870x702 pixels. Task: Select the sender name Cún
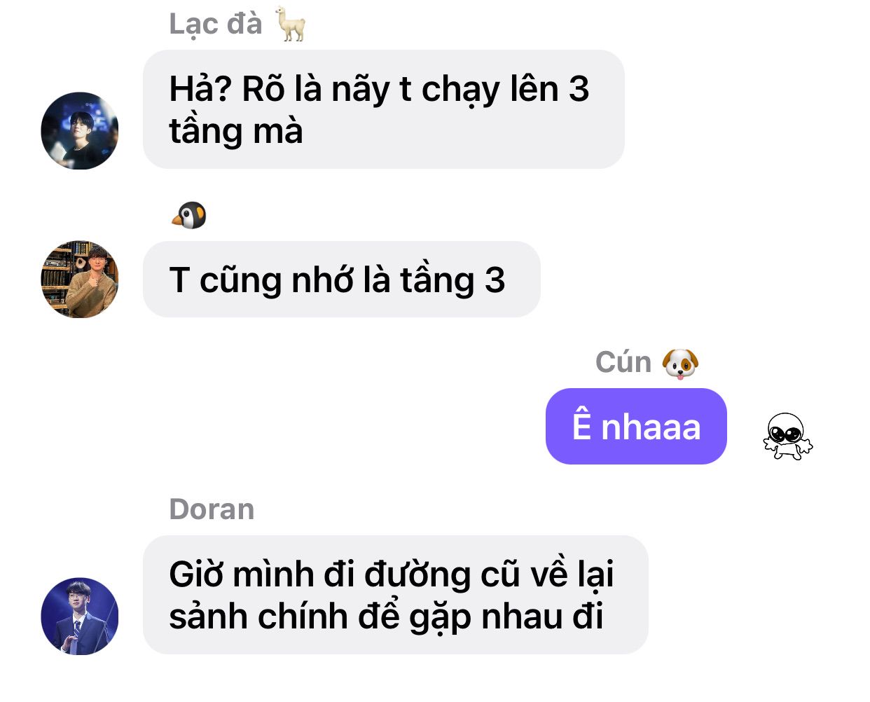coord(623,363)
